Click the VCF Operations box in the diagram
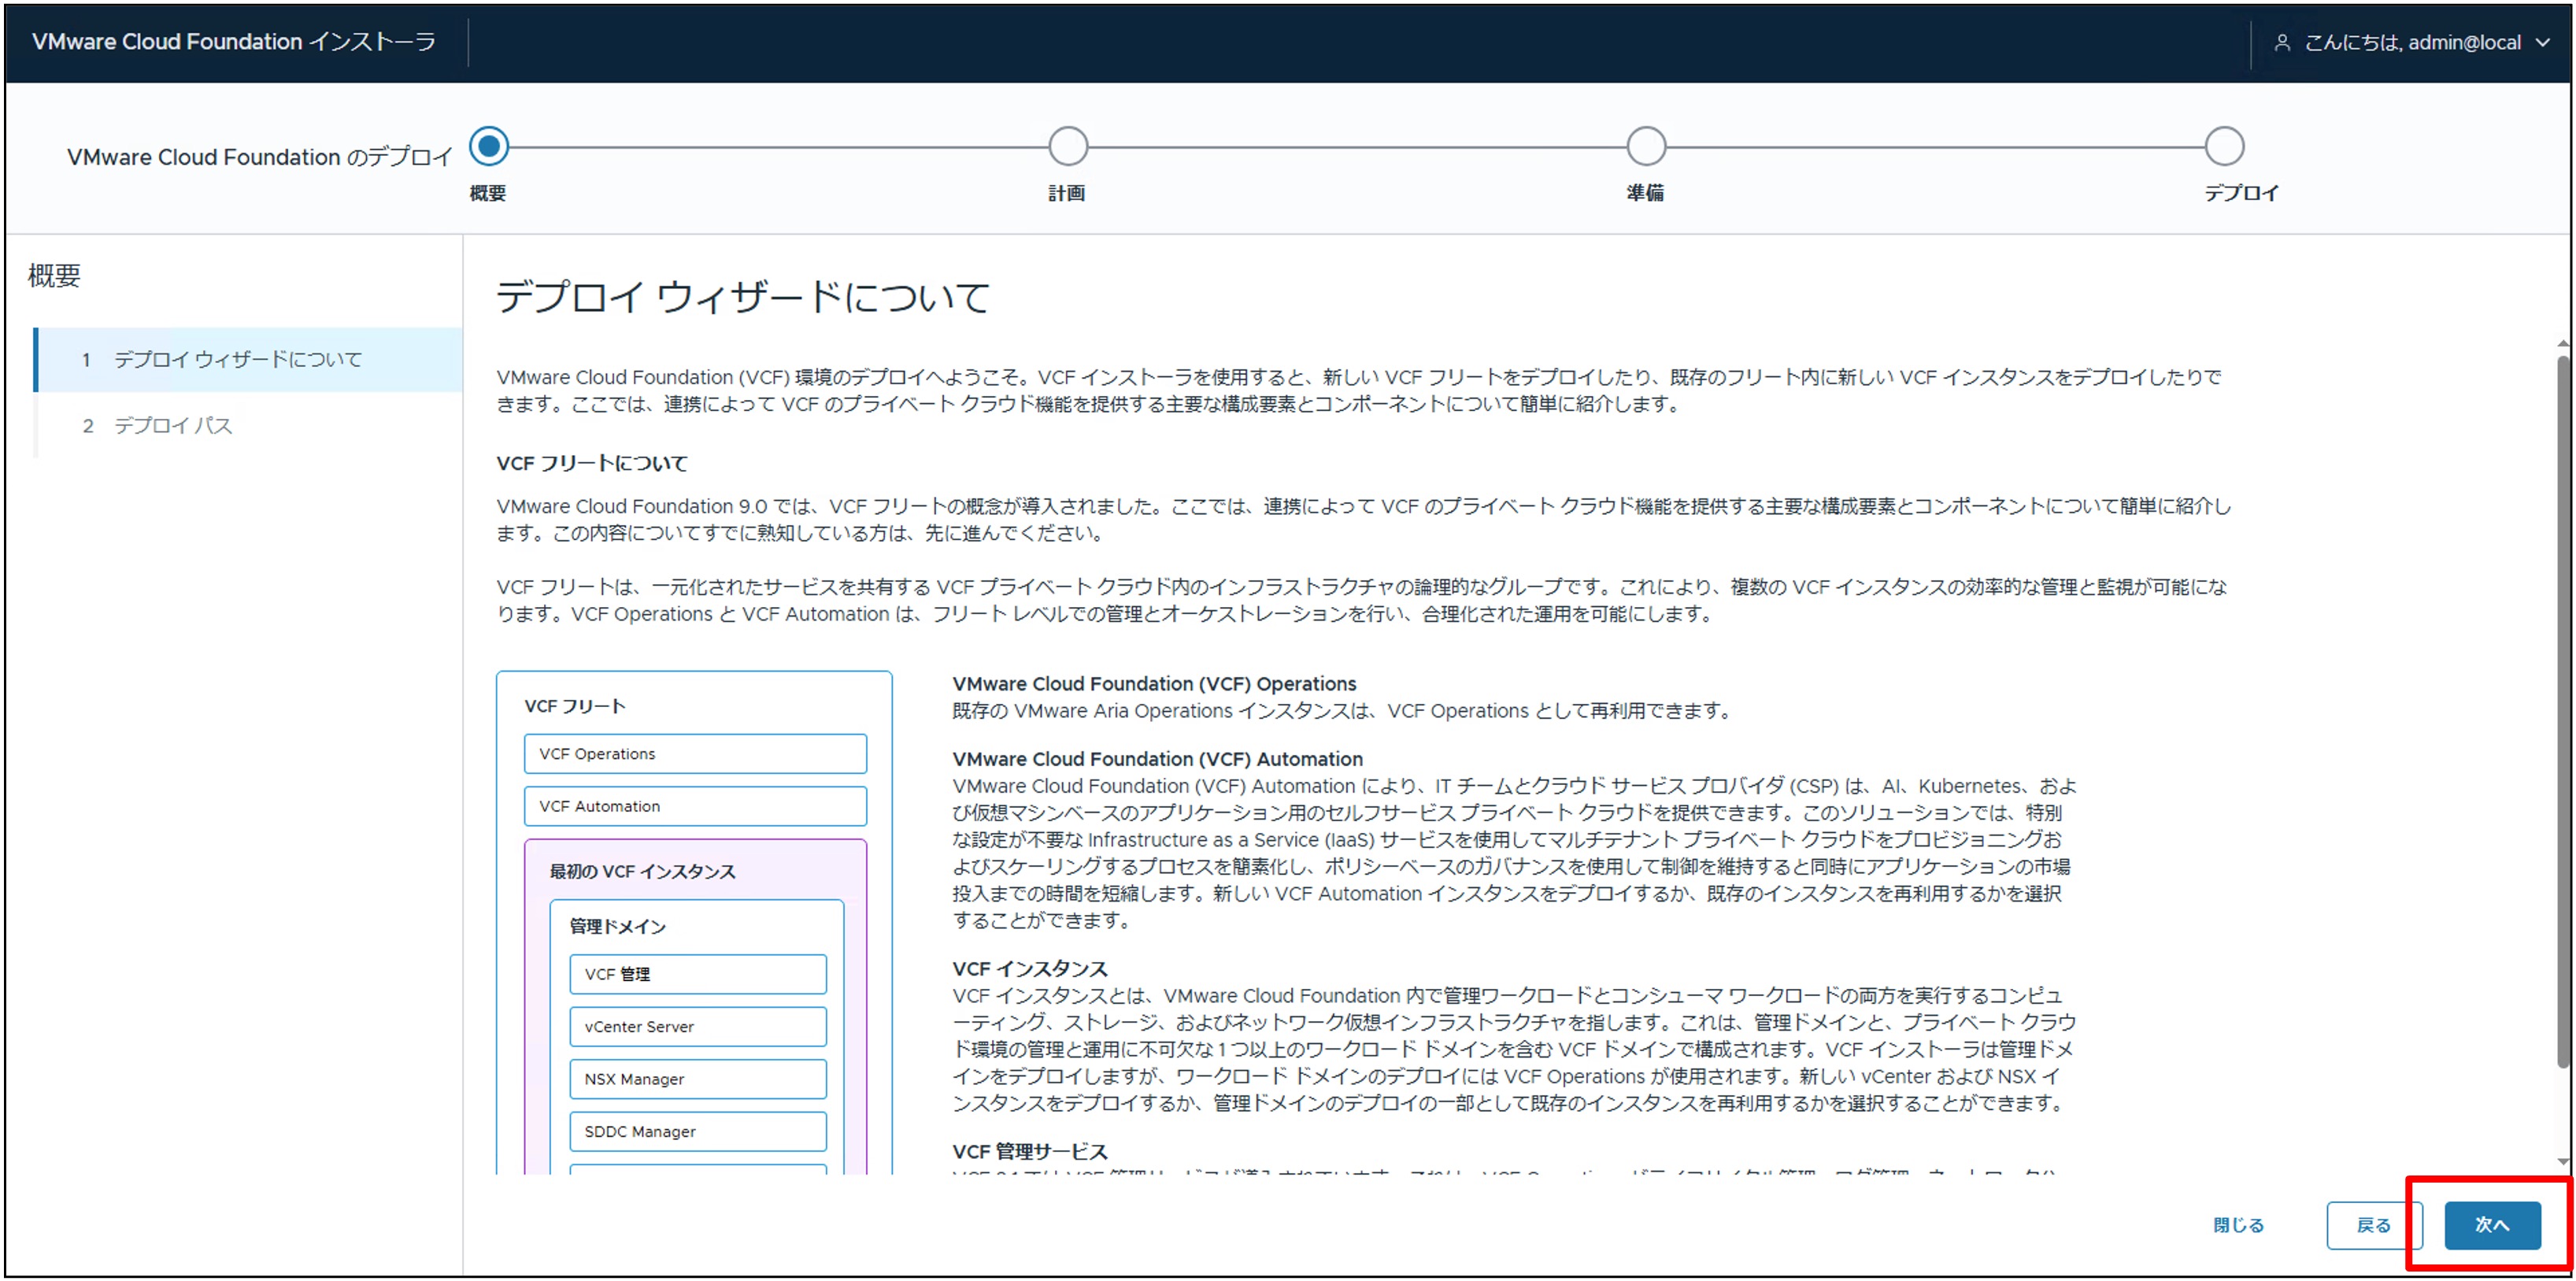The height and width of the screenshot is (1281, 2576). click(x=695, y=754)
